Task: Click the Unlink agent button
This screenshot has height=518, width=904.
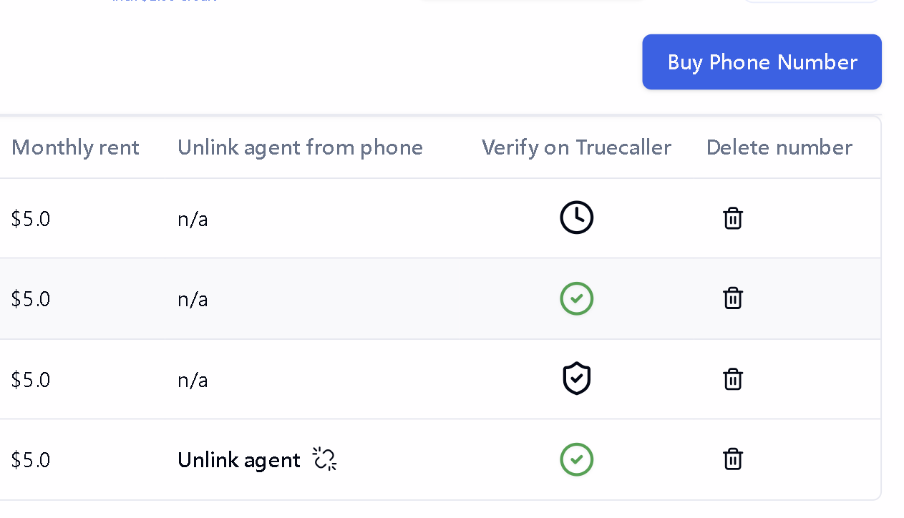Action: click(239, 459)
